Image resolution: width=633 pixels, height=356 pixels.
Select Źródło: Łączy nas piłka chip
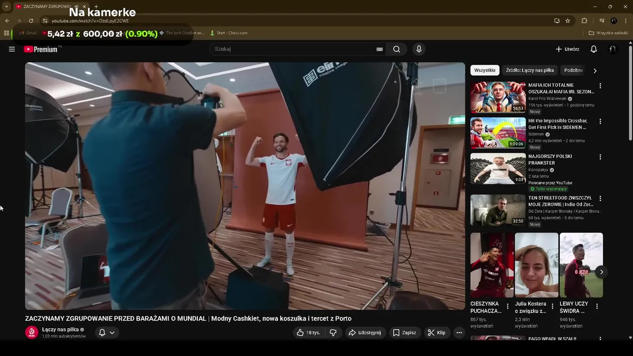tap(530, 70)
